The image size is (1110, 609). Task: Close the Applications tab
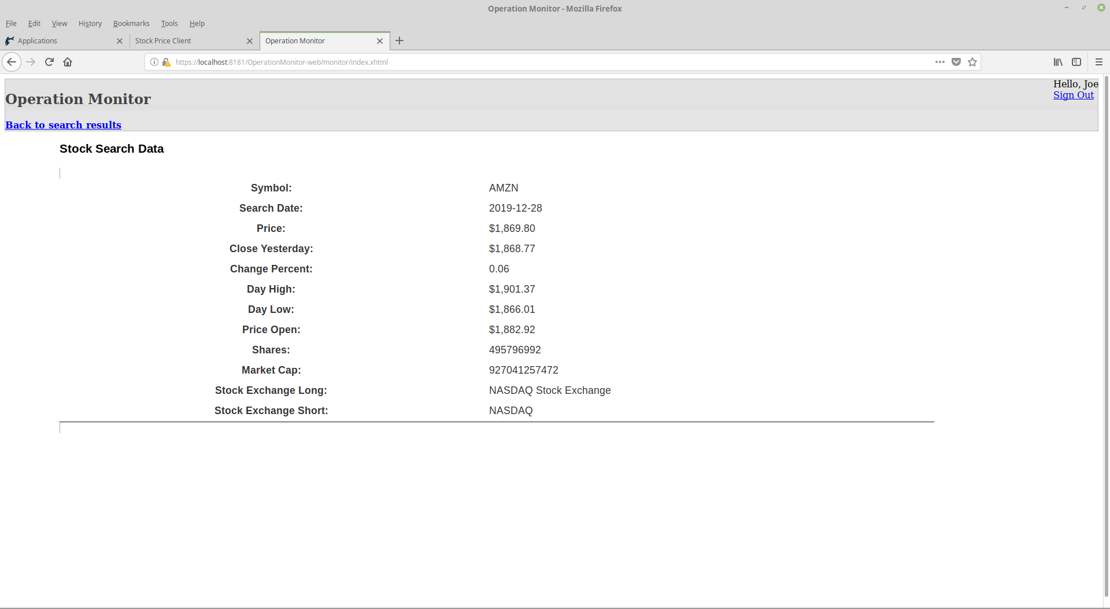coord(120,41)
